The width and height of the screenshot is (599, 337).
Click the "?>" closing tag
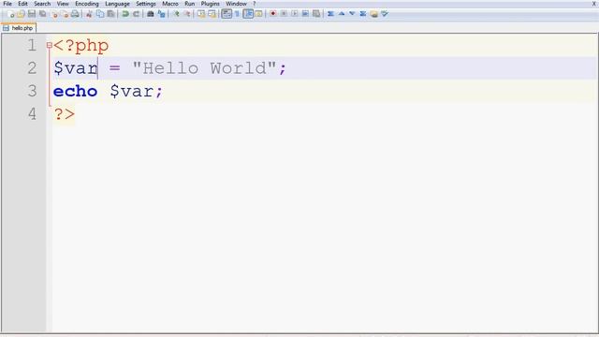click(65, 114)
